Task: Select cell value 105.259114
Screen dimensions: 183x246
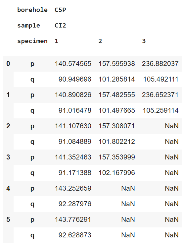Action: click(160, 110)
